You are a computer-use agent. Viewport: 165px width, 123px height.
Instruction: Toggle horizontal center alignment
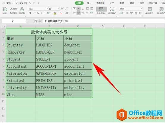tap(78, 13)
